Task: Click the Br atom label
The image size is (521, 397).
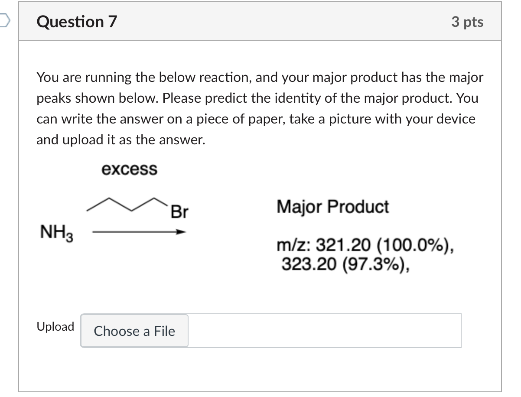Action: coord(179,212)
